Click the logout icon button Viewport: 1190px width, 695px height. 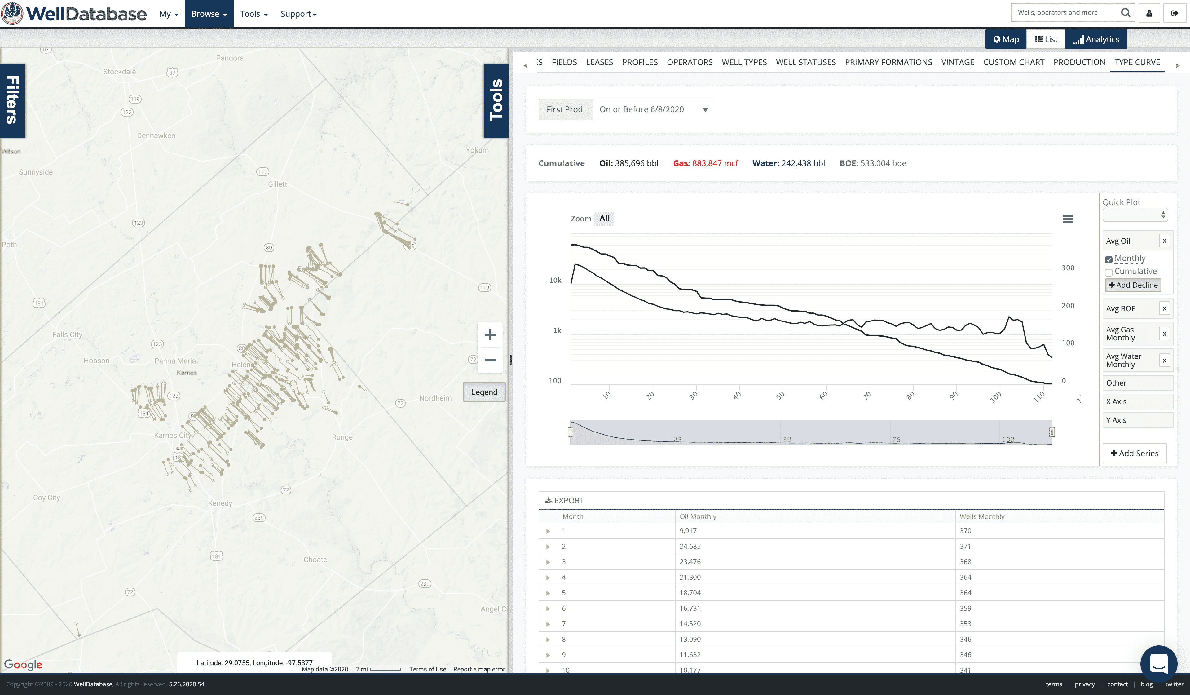1175,13
